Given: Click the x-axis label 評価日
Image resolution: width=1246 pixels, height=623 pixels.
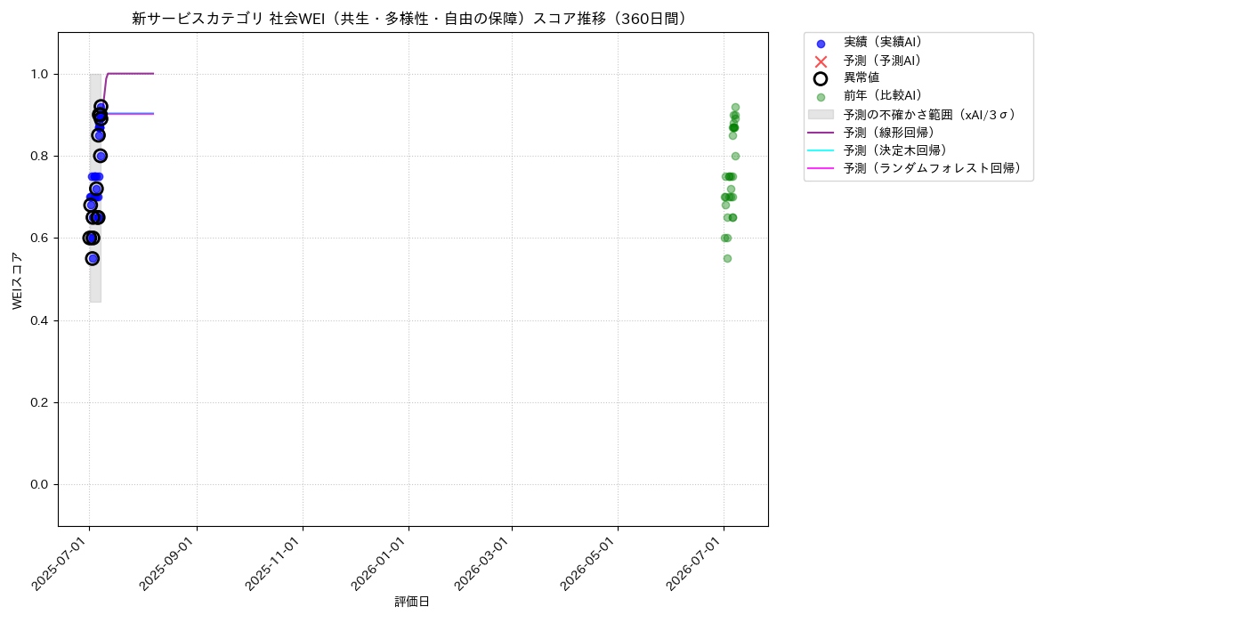Looking at the screenshot, I should 412,603.
